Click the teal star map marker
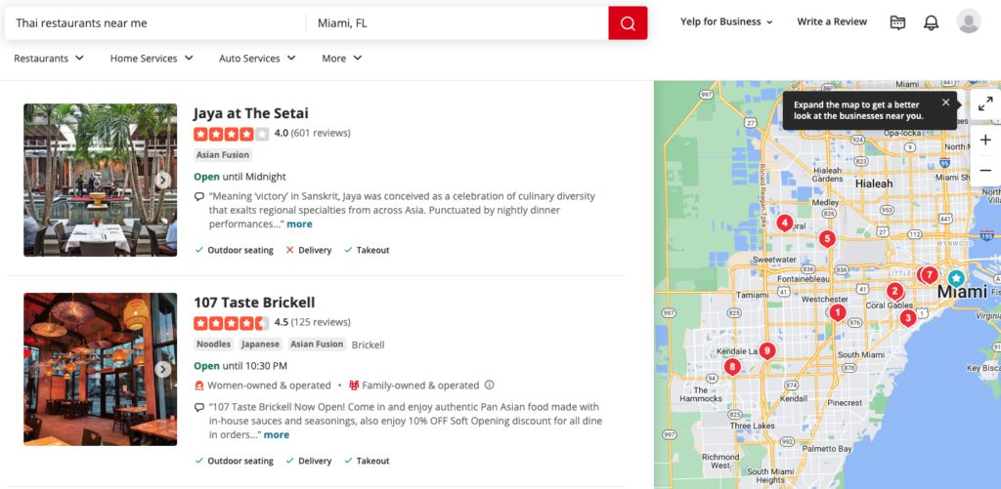This screenshot has width=1001, height=489. point(956,278)
